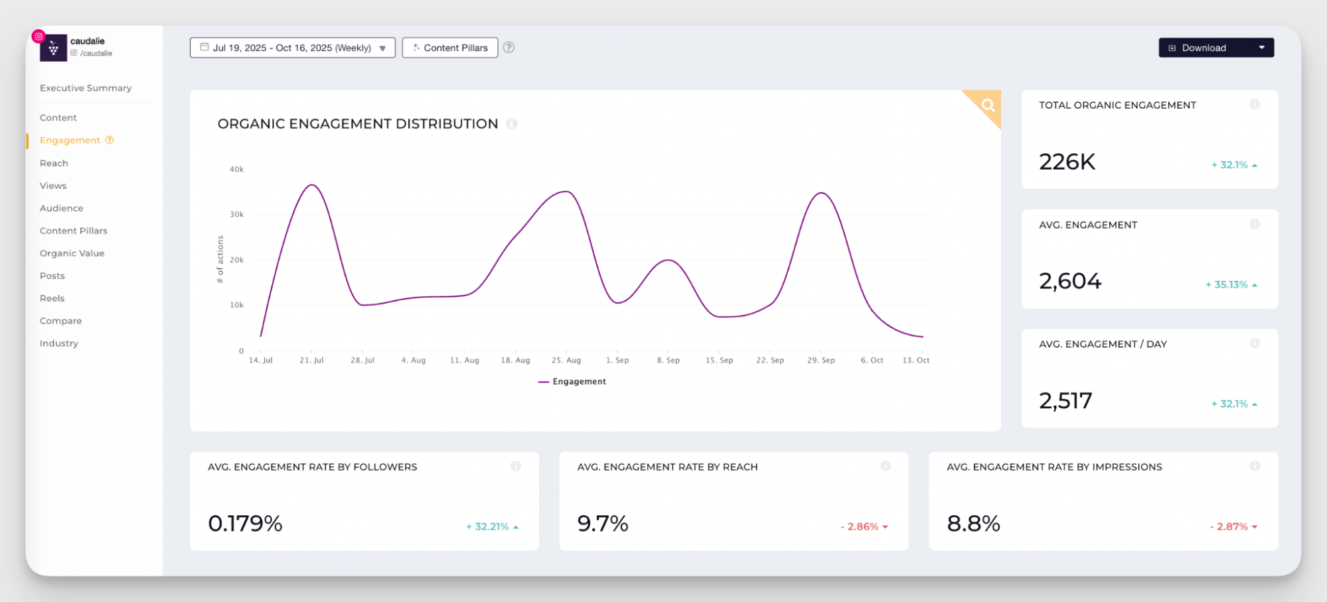The height and width of the screenshot is (602, 1327).
Task: Click the help circle next to Content Pillars button
Action: pos(508,47)
